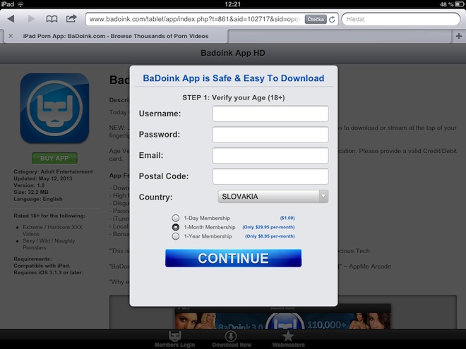
Task: Tap 'Size: 32.2 MB' text
Action: pos(31,192)
